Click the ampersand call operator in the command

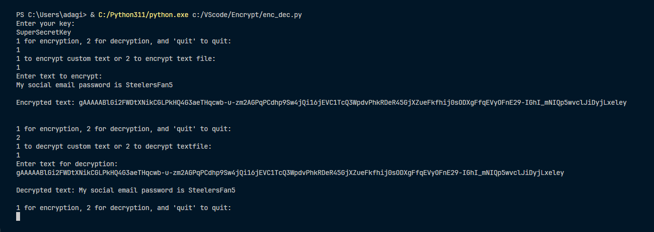(92, 15)
